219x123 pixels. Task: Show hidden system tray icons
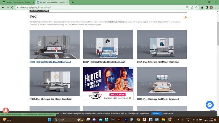point(178,120)
